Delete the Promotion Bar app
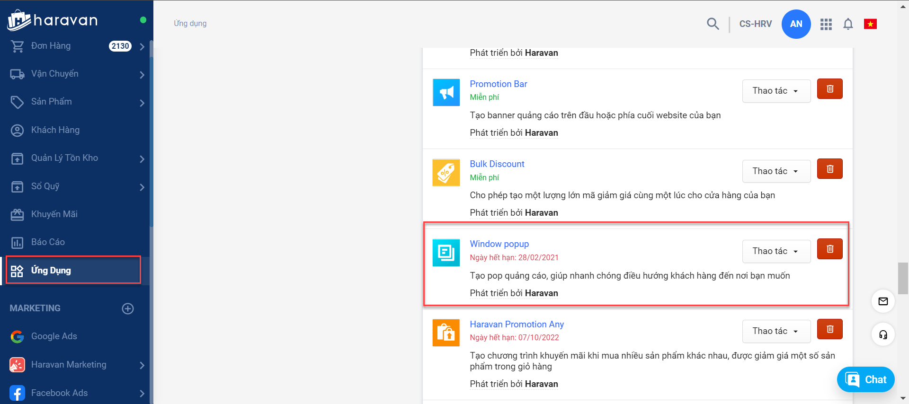The width and height of the screenshot is (909, 404). click(830, 89)
